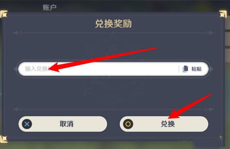Select the 账户 tab behind the dialog
This screenshot has height=149, width=230.
pos(50,7)
